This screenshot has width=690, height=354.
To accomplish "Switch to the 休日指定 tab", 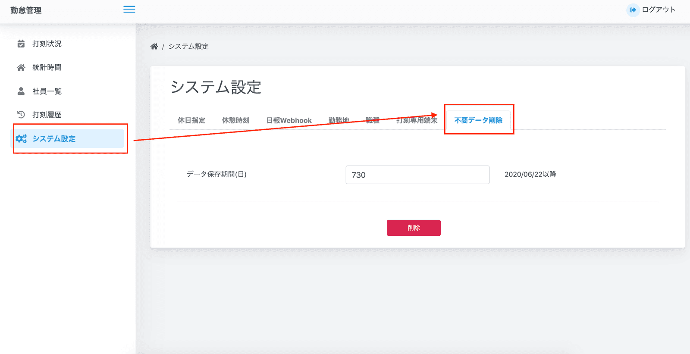I will (191, 120).
